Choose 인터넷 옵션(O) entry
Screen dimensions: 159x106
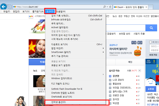click(76, 102)
